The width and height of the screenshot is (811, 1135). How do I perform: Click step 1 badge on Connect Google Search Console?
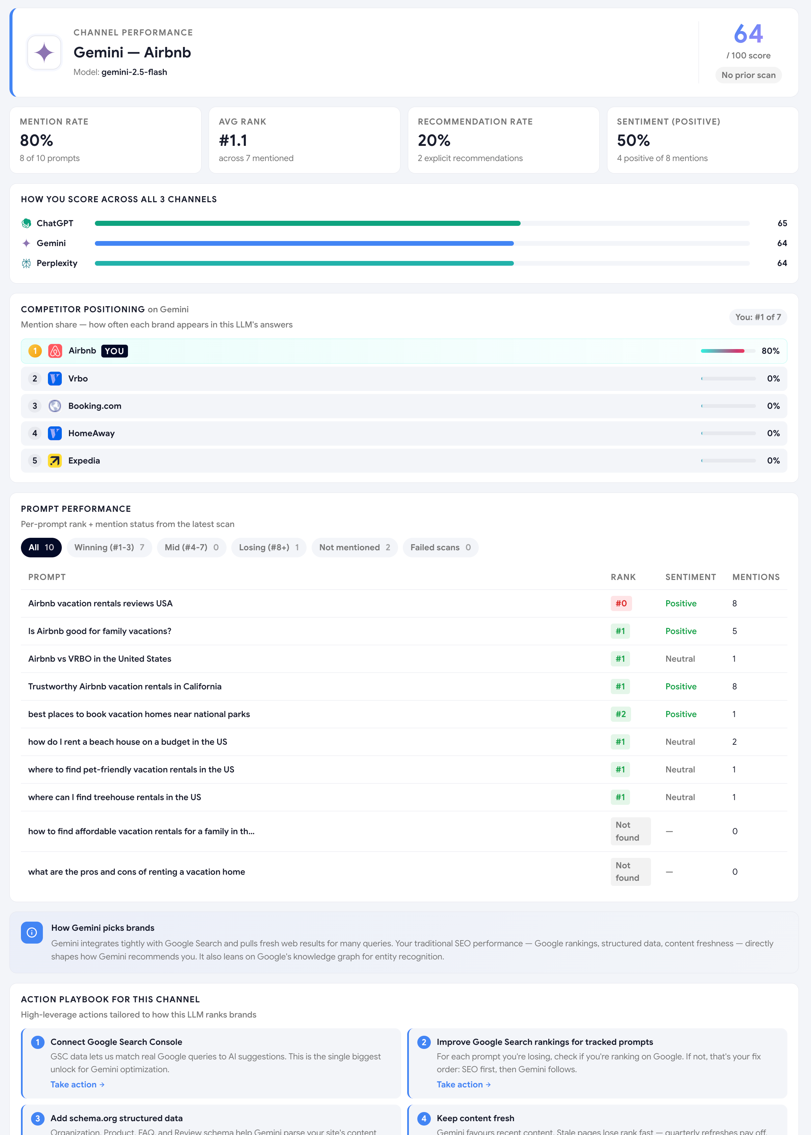pyautogui.click(x=37, y=1042)
